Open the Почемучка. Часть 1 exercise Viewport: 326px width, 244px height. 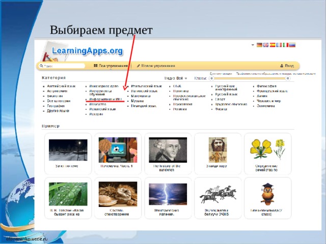pos(118,154)
